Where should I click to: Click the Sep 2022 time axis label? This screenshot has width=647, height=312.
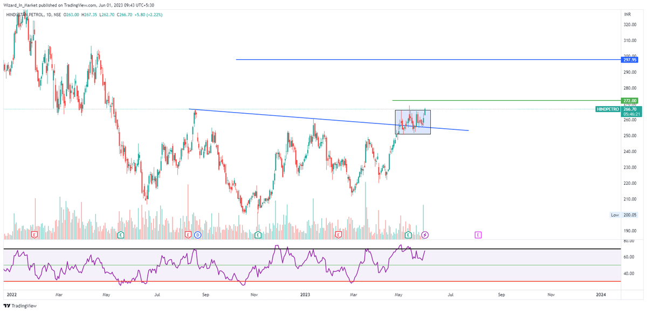point(205,295)
